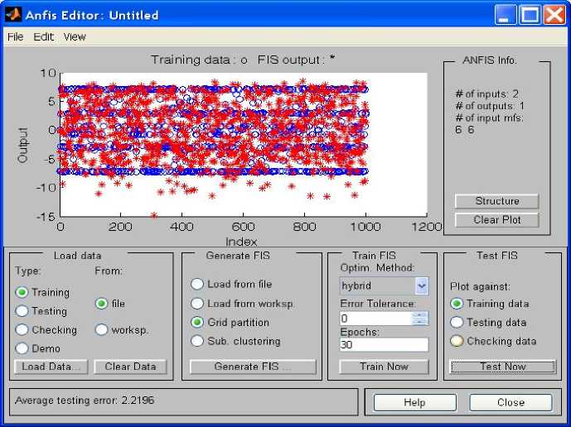The width and height of the screenshot is (571, 427).
Task: Click the Epochs input field
Action: tap(384, 344)
